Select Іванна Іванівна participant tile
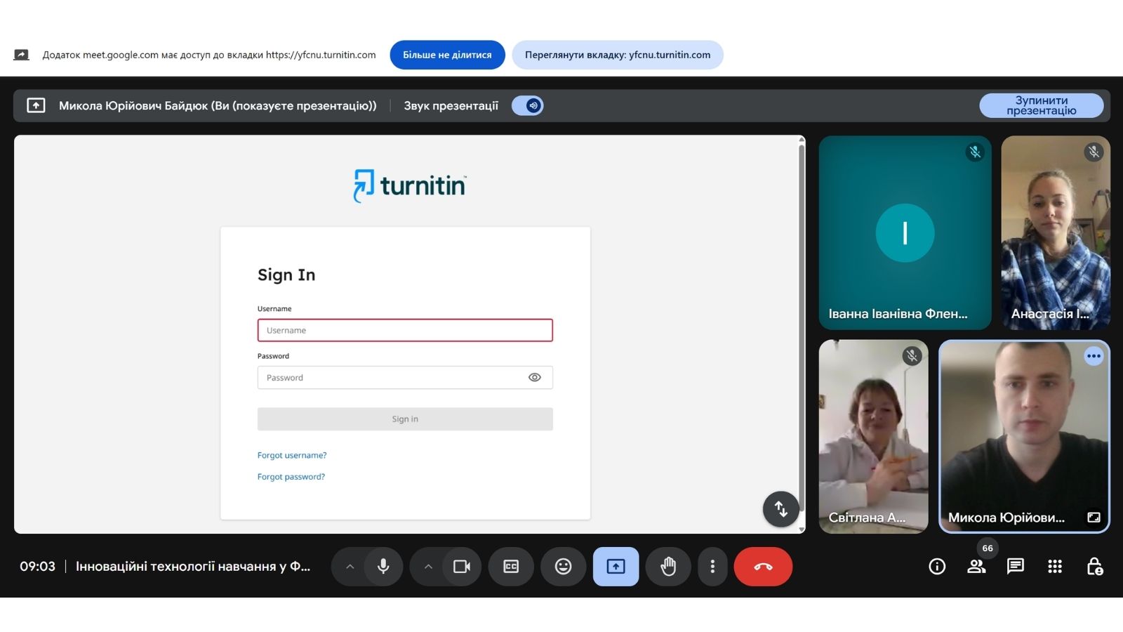Screen dimensions: 1123x632 click(x=905, y=232)
